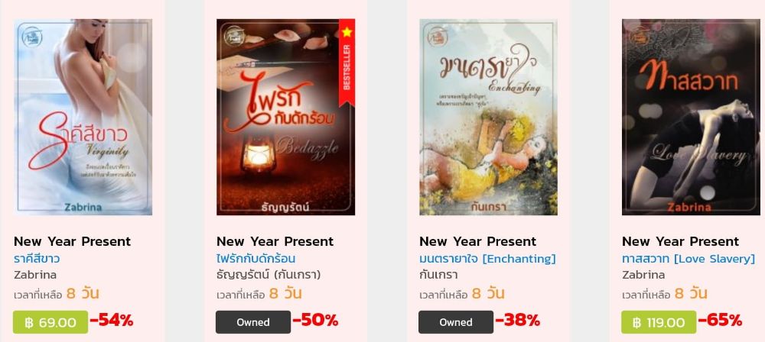Click author Zabrina under ราคีสีขาว

pyautogui.click(x=35, y=275)
